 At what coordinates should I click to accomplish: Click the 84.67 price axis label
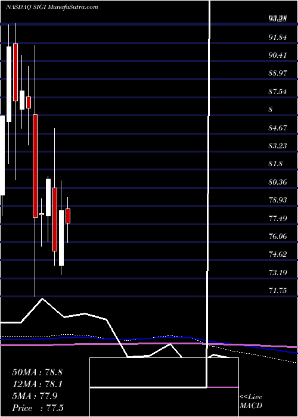(x=278, y=128)
